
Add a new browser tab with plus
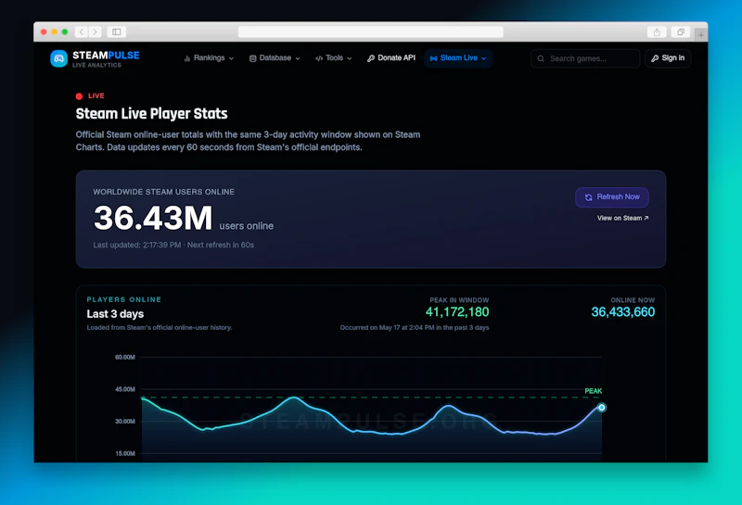[x=701, y=34]
